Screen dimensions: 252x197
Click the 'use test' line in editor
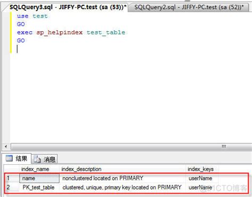point(32,16)
